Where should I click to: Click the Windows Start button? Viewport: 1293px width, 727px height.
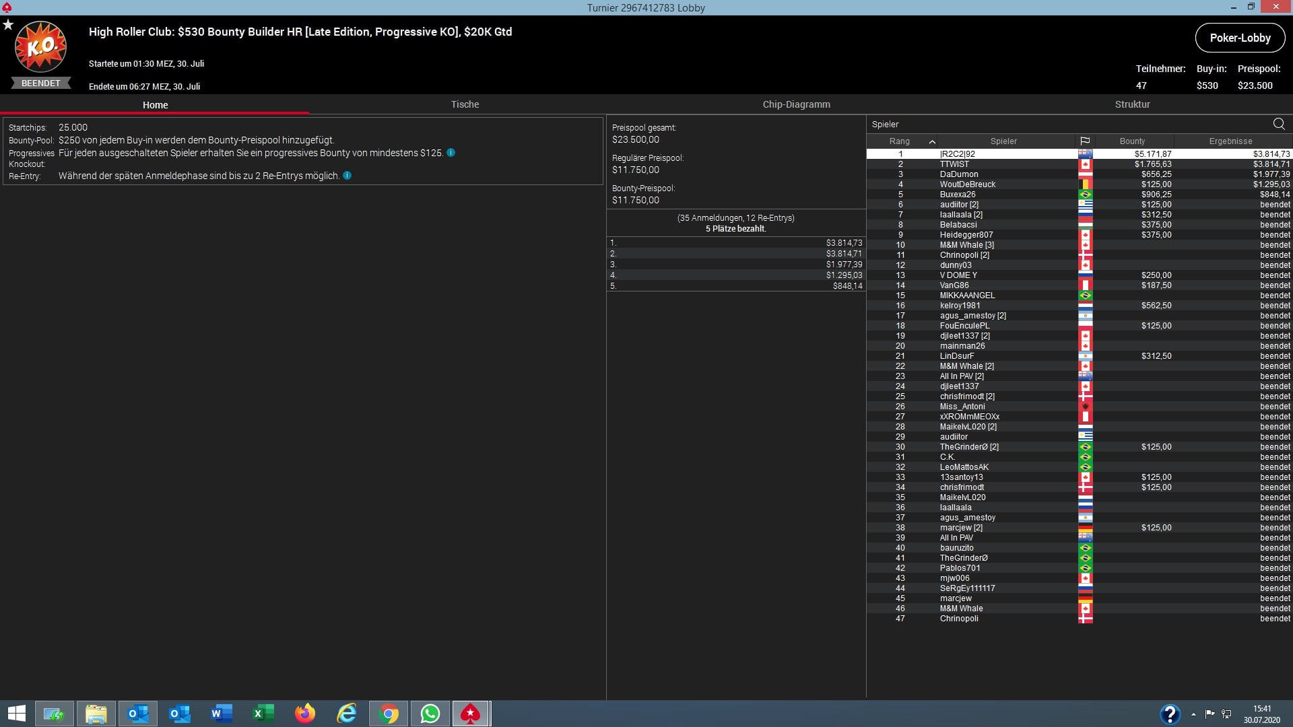(x=16, y=714)
